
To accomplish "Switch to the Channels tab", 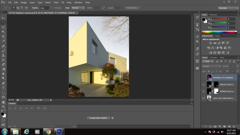I will (213, 58).
